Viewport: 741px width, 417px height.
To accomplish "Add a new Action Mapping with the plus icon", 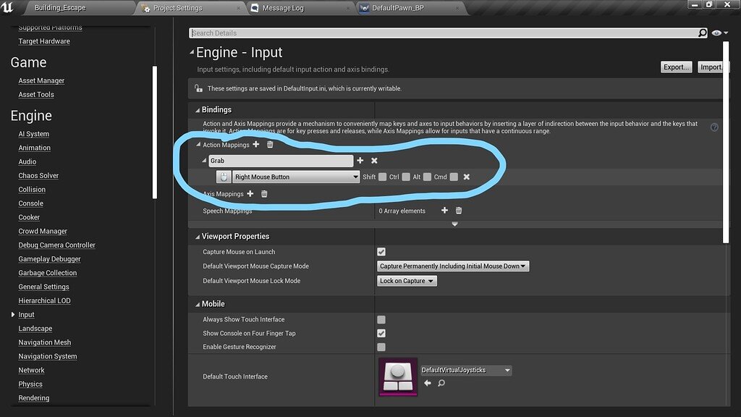I will 255,145.
